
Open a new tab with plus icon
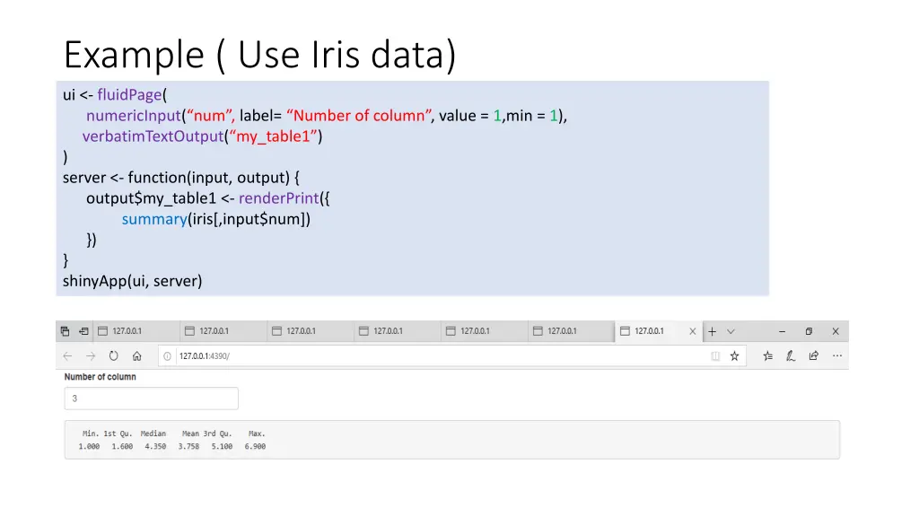pyautogui.click(x=712, y=331)
